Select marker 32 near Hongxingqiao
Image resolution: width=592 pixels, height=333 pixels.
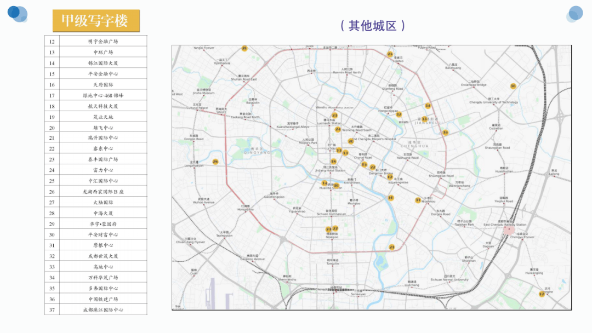coord(399,114)
